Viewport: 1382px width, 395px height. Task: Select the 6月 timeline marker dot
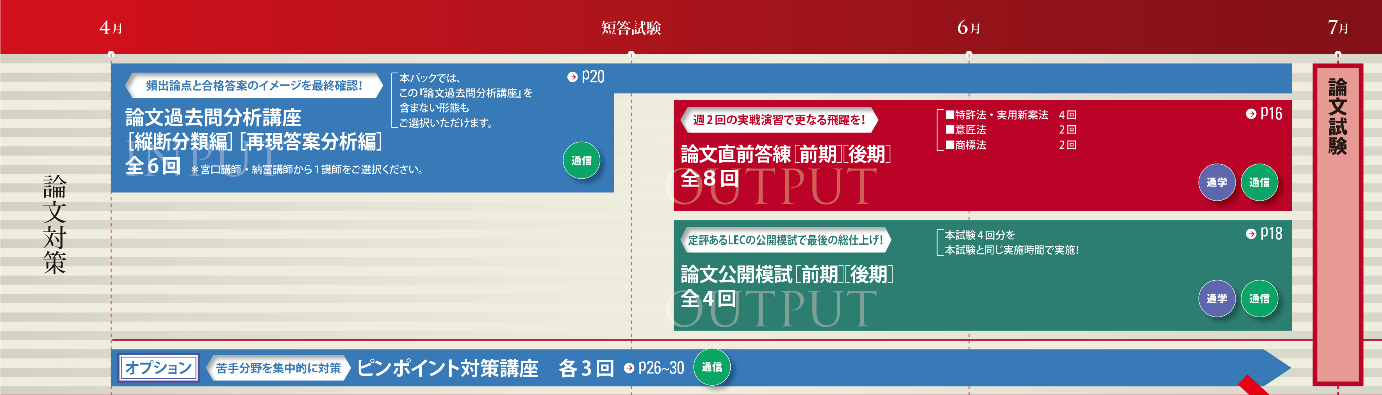pyautogui.click(x=968, y=54)
